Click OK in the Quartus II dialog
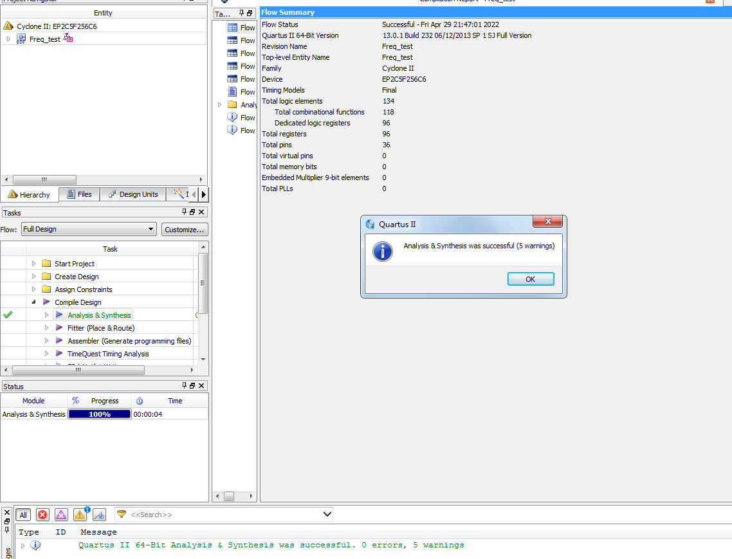The image size is (732, 559). (x=530, y=279)
